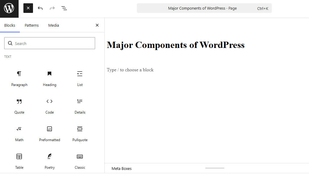This screenshot has width=309, height=175.
Task: Insert a Paragraph block
Action: [19, 79]
